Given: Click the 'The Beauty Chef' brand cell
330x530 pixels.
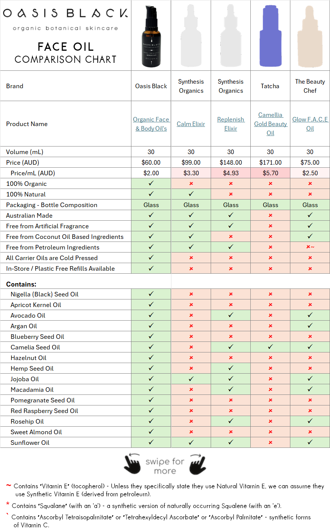Looking at the screenshot, I should tap(310, 86).
